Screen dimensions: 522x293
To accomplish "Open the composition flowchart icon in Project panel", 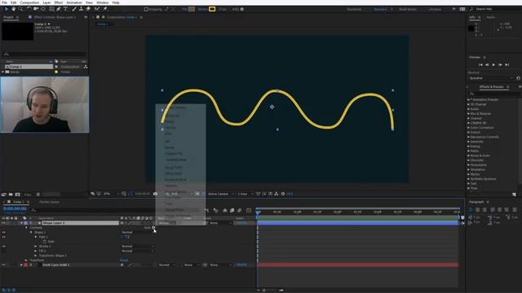I will (86, 67).
